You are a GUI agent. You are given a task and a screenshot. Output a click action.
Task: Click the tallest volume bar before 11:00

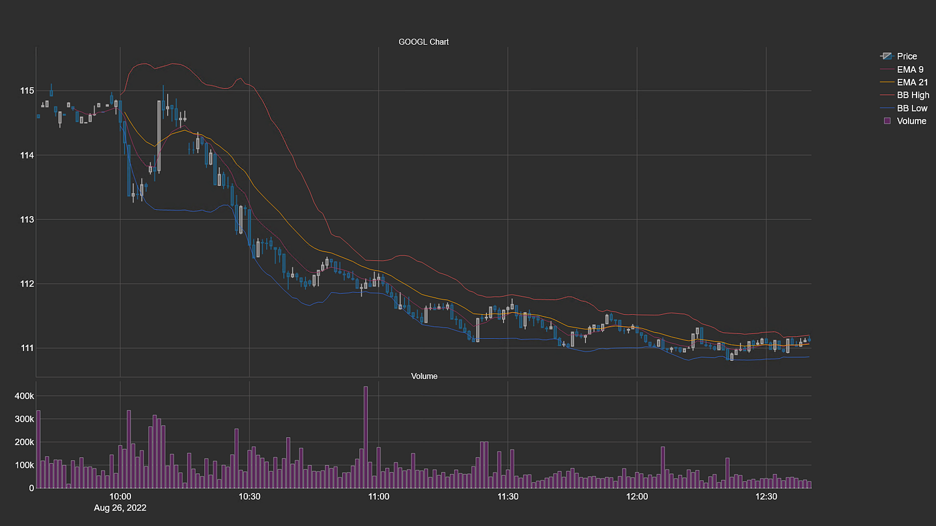coord(366,434)
